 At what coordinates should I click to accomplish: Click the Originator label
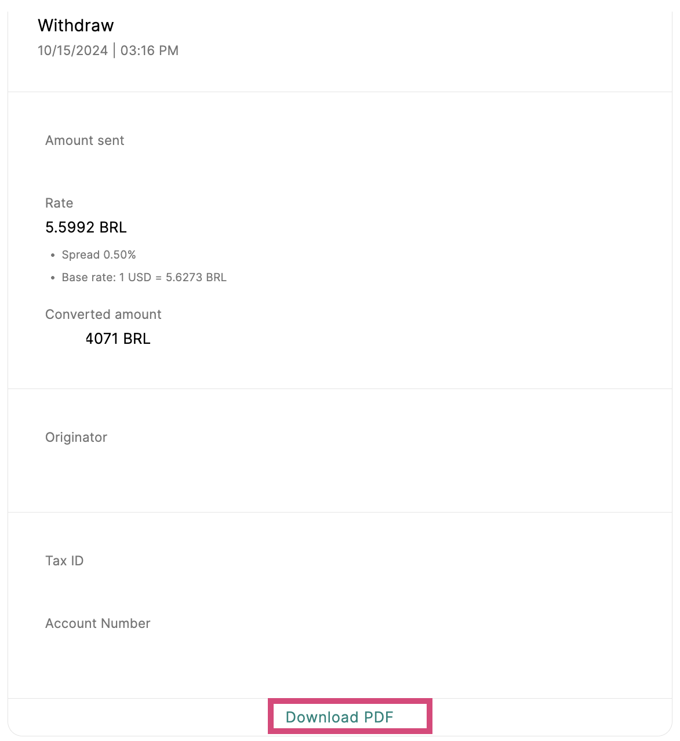pos(76,437)
